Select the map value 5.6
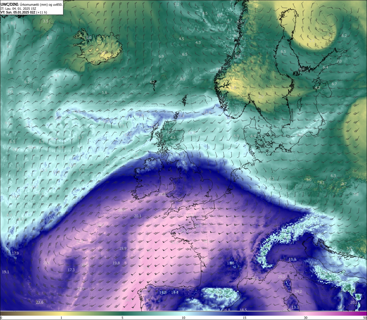This screenshot has height=320, width=367. coord(104,93)
